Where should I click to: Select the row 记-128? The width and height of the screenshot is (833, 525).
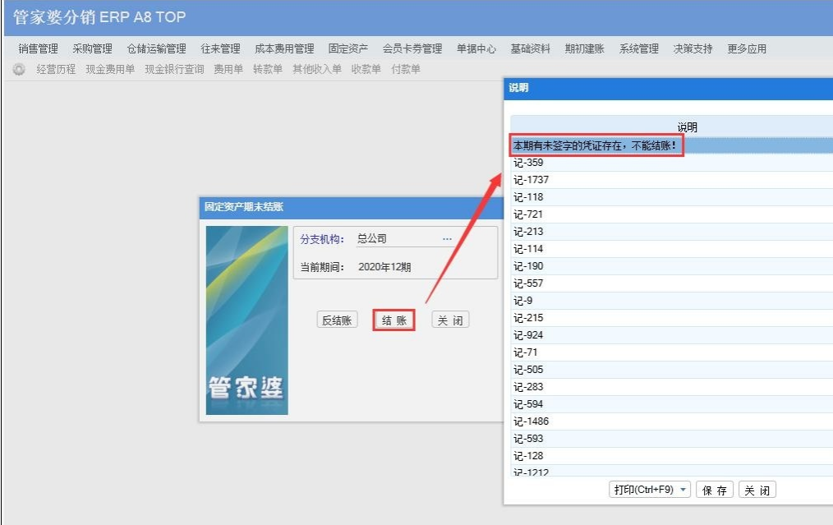coord(671,456)
